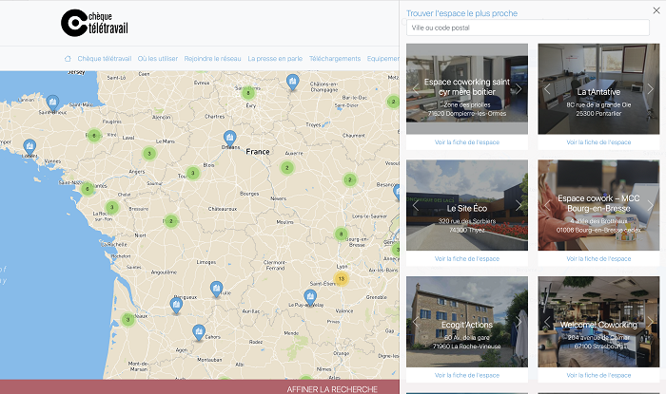666x394 pixels.
Task: Click the map pin near Bergerac
Action: (x=177, y=302)
